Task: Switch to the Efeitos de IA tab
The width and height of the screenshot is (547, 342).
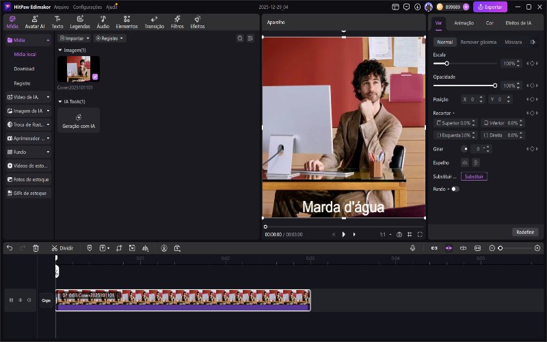Action: 518,23
